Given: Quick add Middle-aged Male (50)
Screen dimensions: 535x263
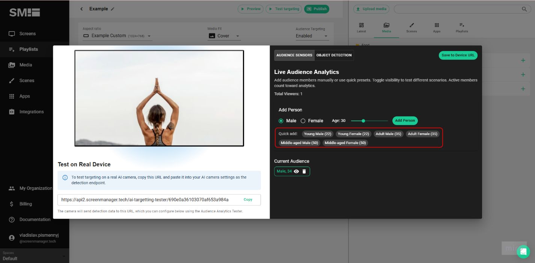Looking at the screenshot, I should click(x=300, y=143).
